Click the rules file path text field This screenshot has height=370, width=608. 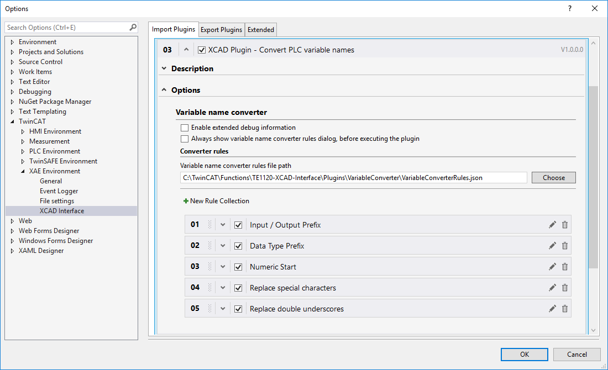[353, 178]
